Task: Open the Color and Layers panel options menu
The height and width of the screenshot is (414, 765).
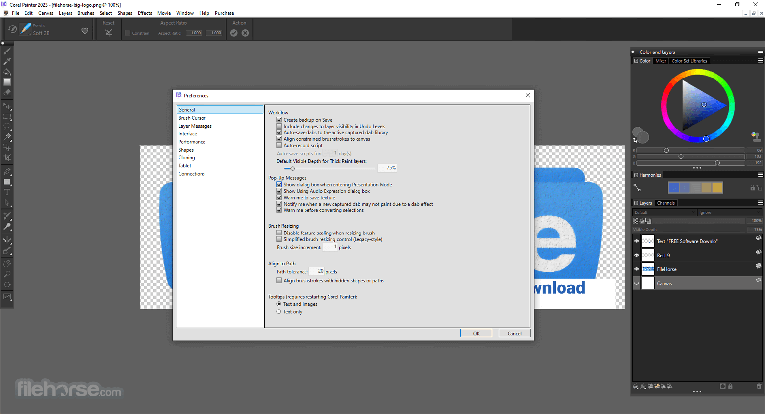Action: pyautogui.click(x=761, y=52)
